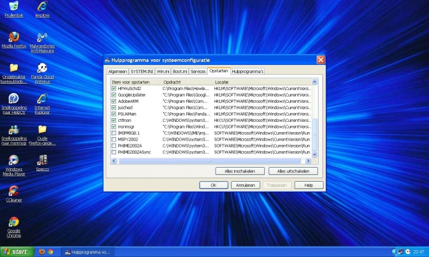
Task: Click the Alles inschakelen button
Action: pyautogui.click(x=240, y=171)
